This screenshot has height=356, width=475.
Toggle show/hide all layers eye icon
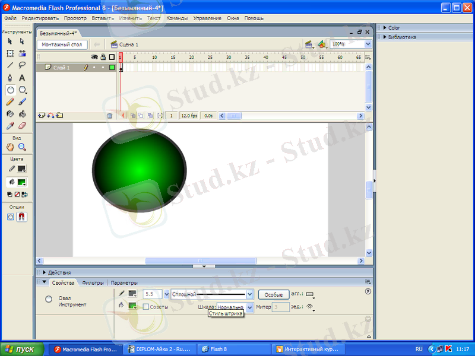coord(94,57)
